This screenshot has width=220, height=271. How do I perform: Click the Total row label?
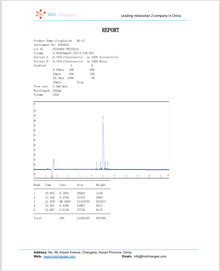(x=37, y=218)
